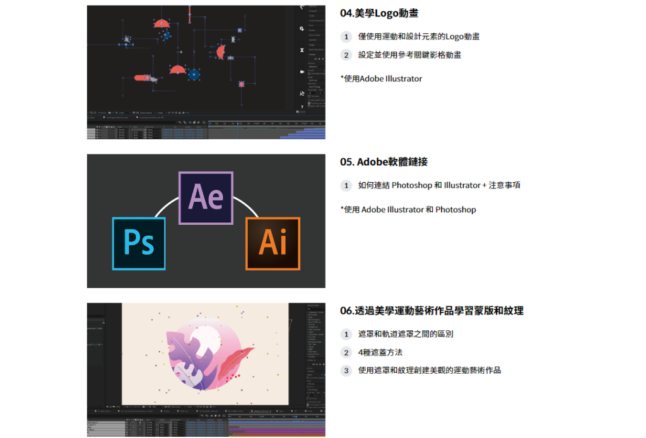Select the red capsule shape in the Logo animation composition
The height and width of the screenshot is (438, 646).
[x=142, y=78]
